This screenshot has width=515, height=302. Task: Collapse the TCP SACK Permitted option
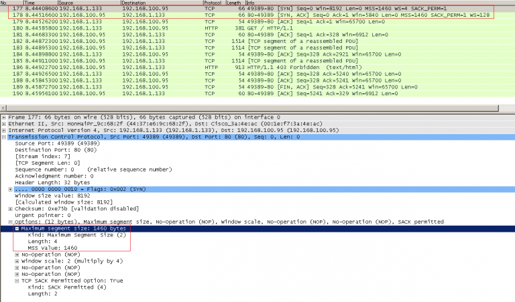point(17,281)
